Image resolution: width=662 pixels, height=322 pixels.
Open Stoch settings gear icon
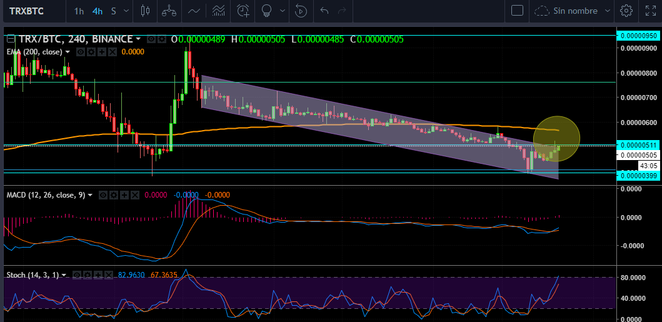88,275
